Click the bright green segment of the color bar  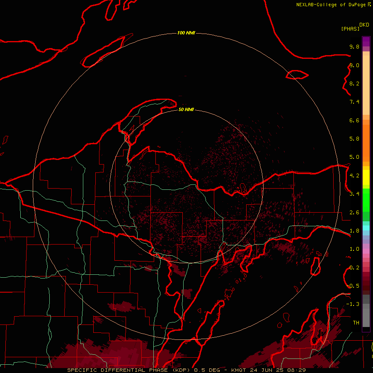[x=366, y=201]
